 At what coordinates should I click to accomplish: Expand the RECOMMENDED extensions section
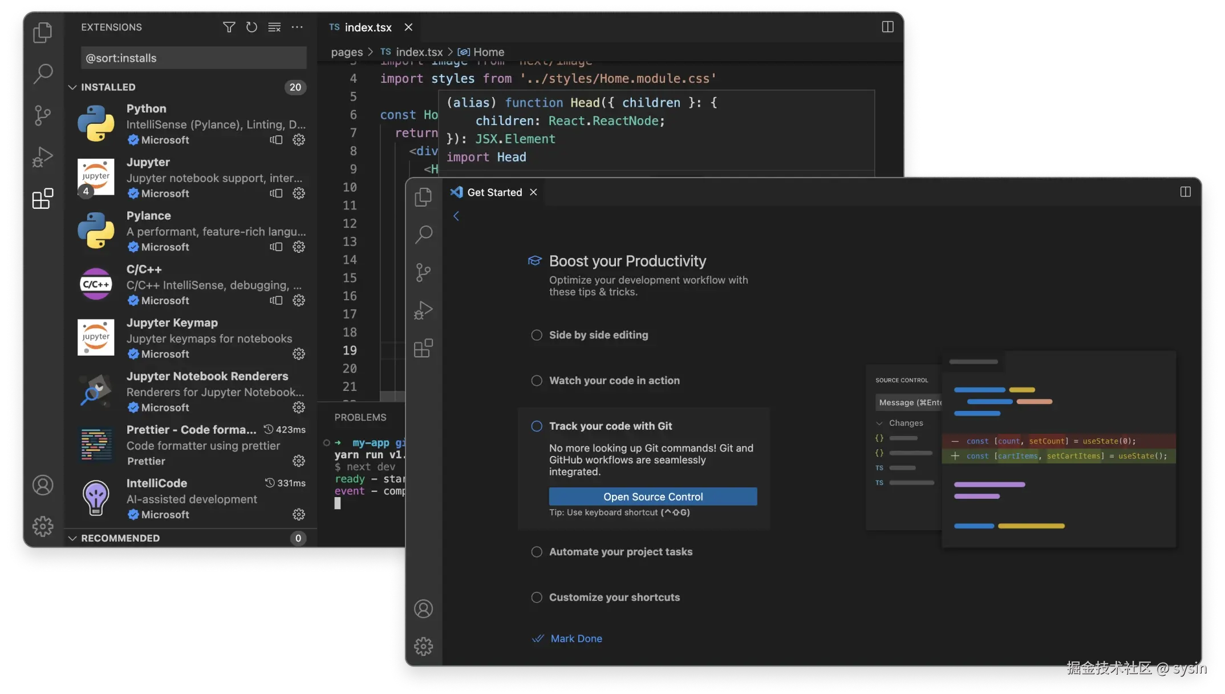pos(73,538)
